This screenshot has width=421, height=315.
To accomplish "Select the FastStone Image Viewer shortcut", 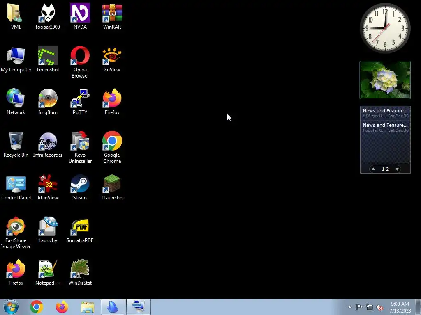I will [16, 233].
